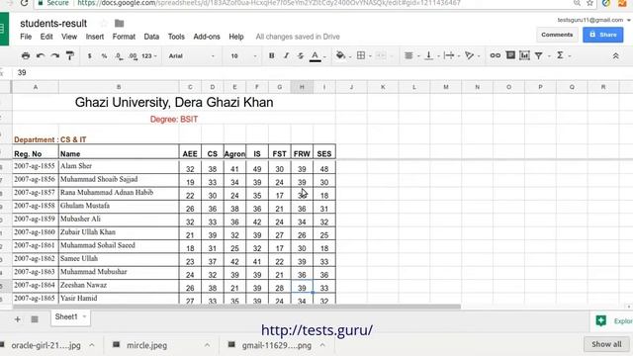633x356 pixels.
Task: Open the fill color bucket
Action: [x=340, y=55]
